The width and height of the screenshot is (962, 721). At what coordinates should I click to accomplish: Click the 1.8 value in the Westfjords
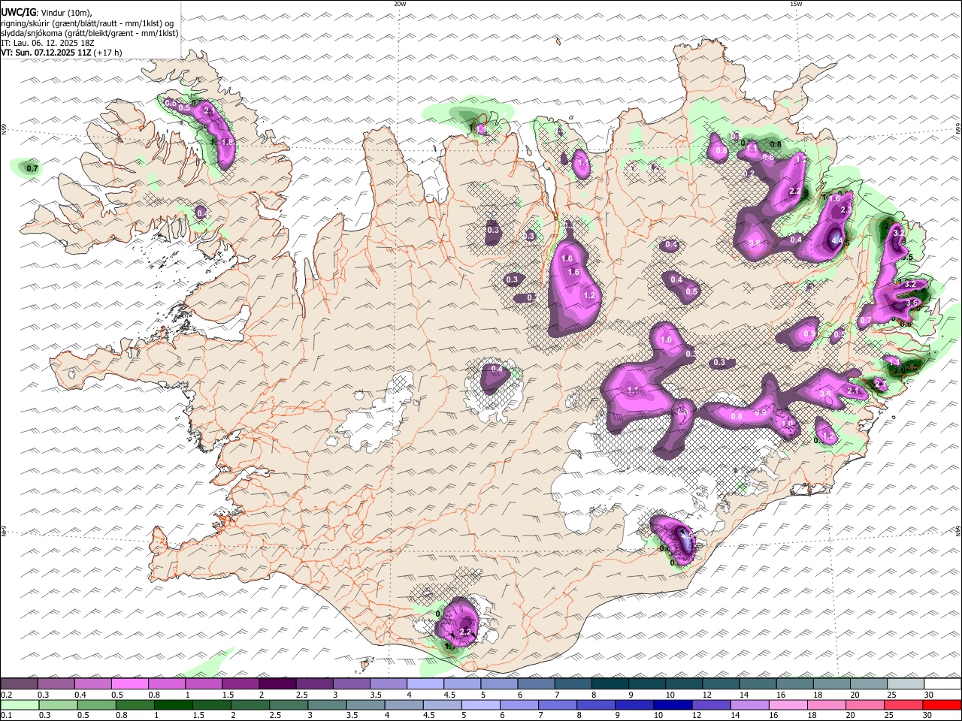tap(228, 142)
